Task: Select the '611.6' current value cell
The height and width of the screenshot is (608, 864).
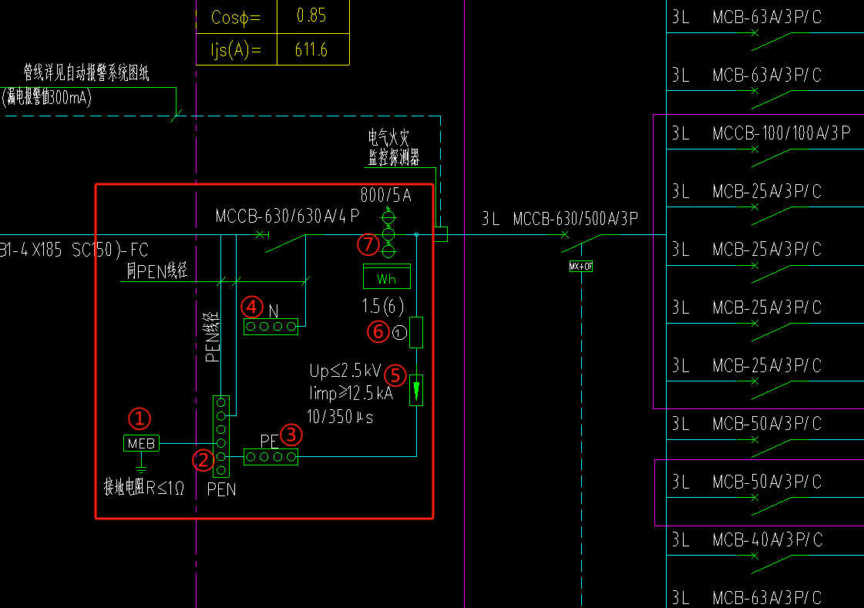Action: pyautogui.click(x=313, y=49)
